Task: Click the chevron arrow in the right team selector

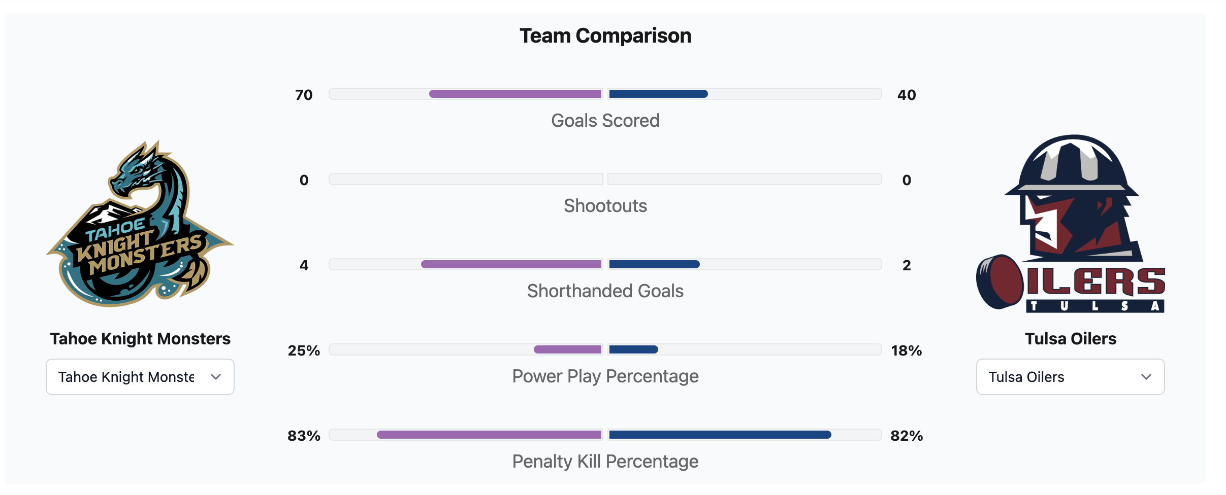Action: pos(1146,377)
